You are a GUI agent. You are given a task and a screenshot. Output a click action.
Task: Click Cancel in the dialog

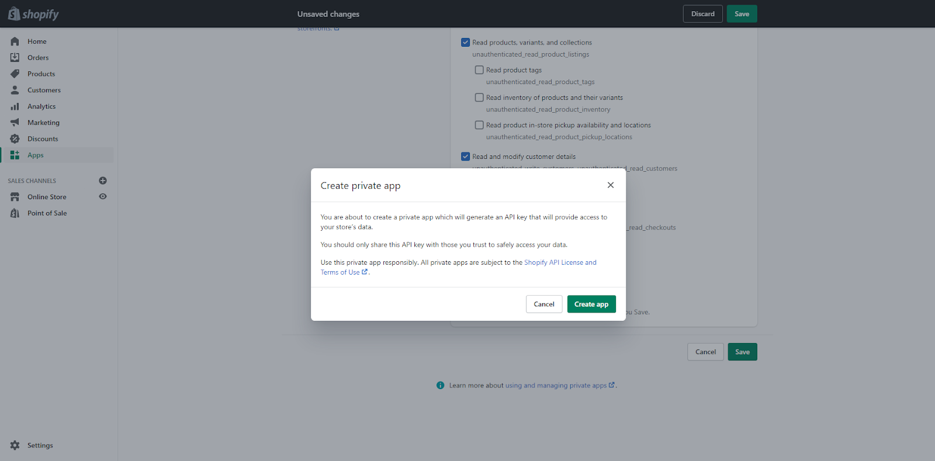544,304
